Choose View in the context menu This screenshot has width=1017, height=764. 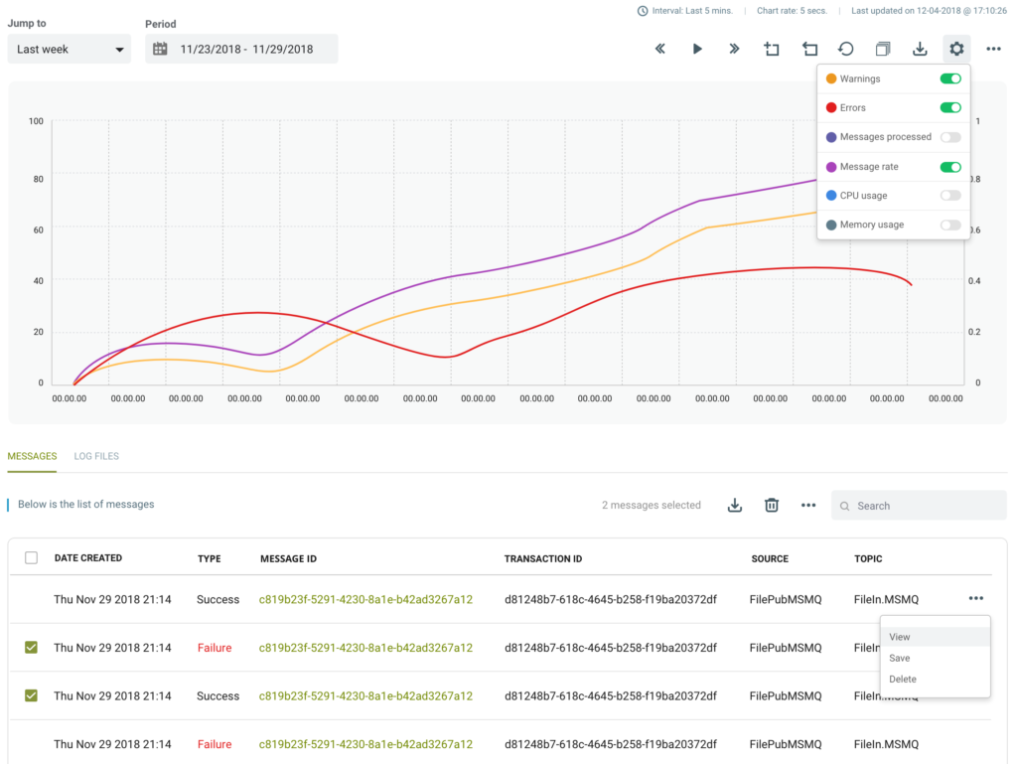pyautogui.click(x=935, y=637)
